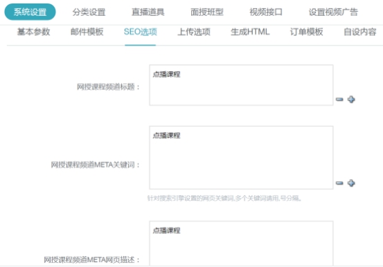Viewport: 383px width, 267px height.
Task: Switch to 分类设置 tab
Action: (89, 12)
